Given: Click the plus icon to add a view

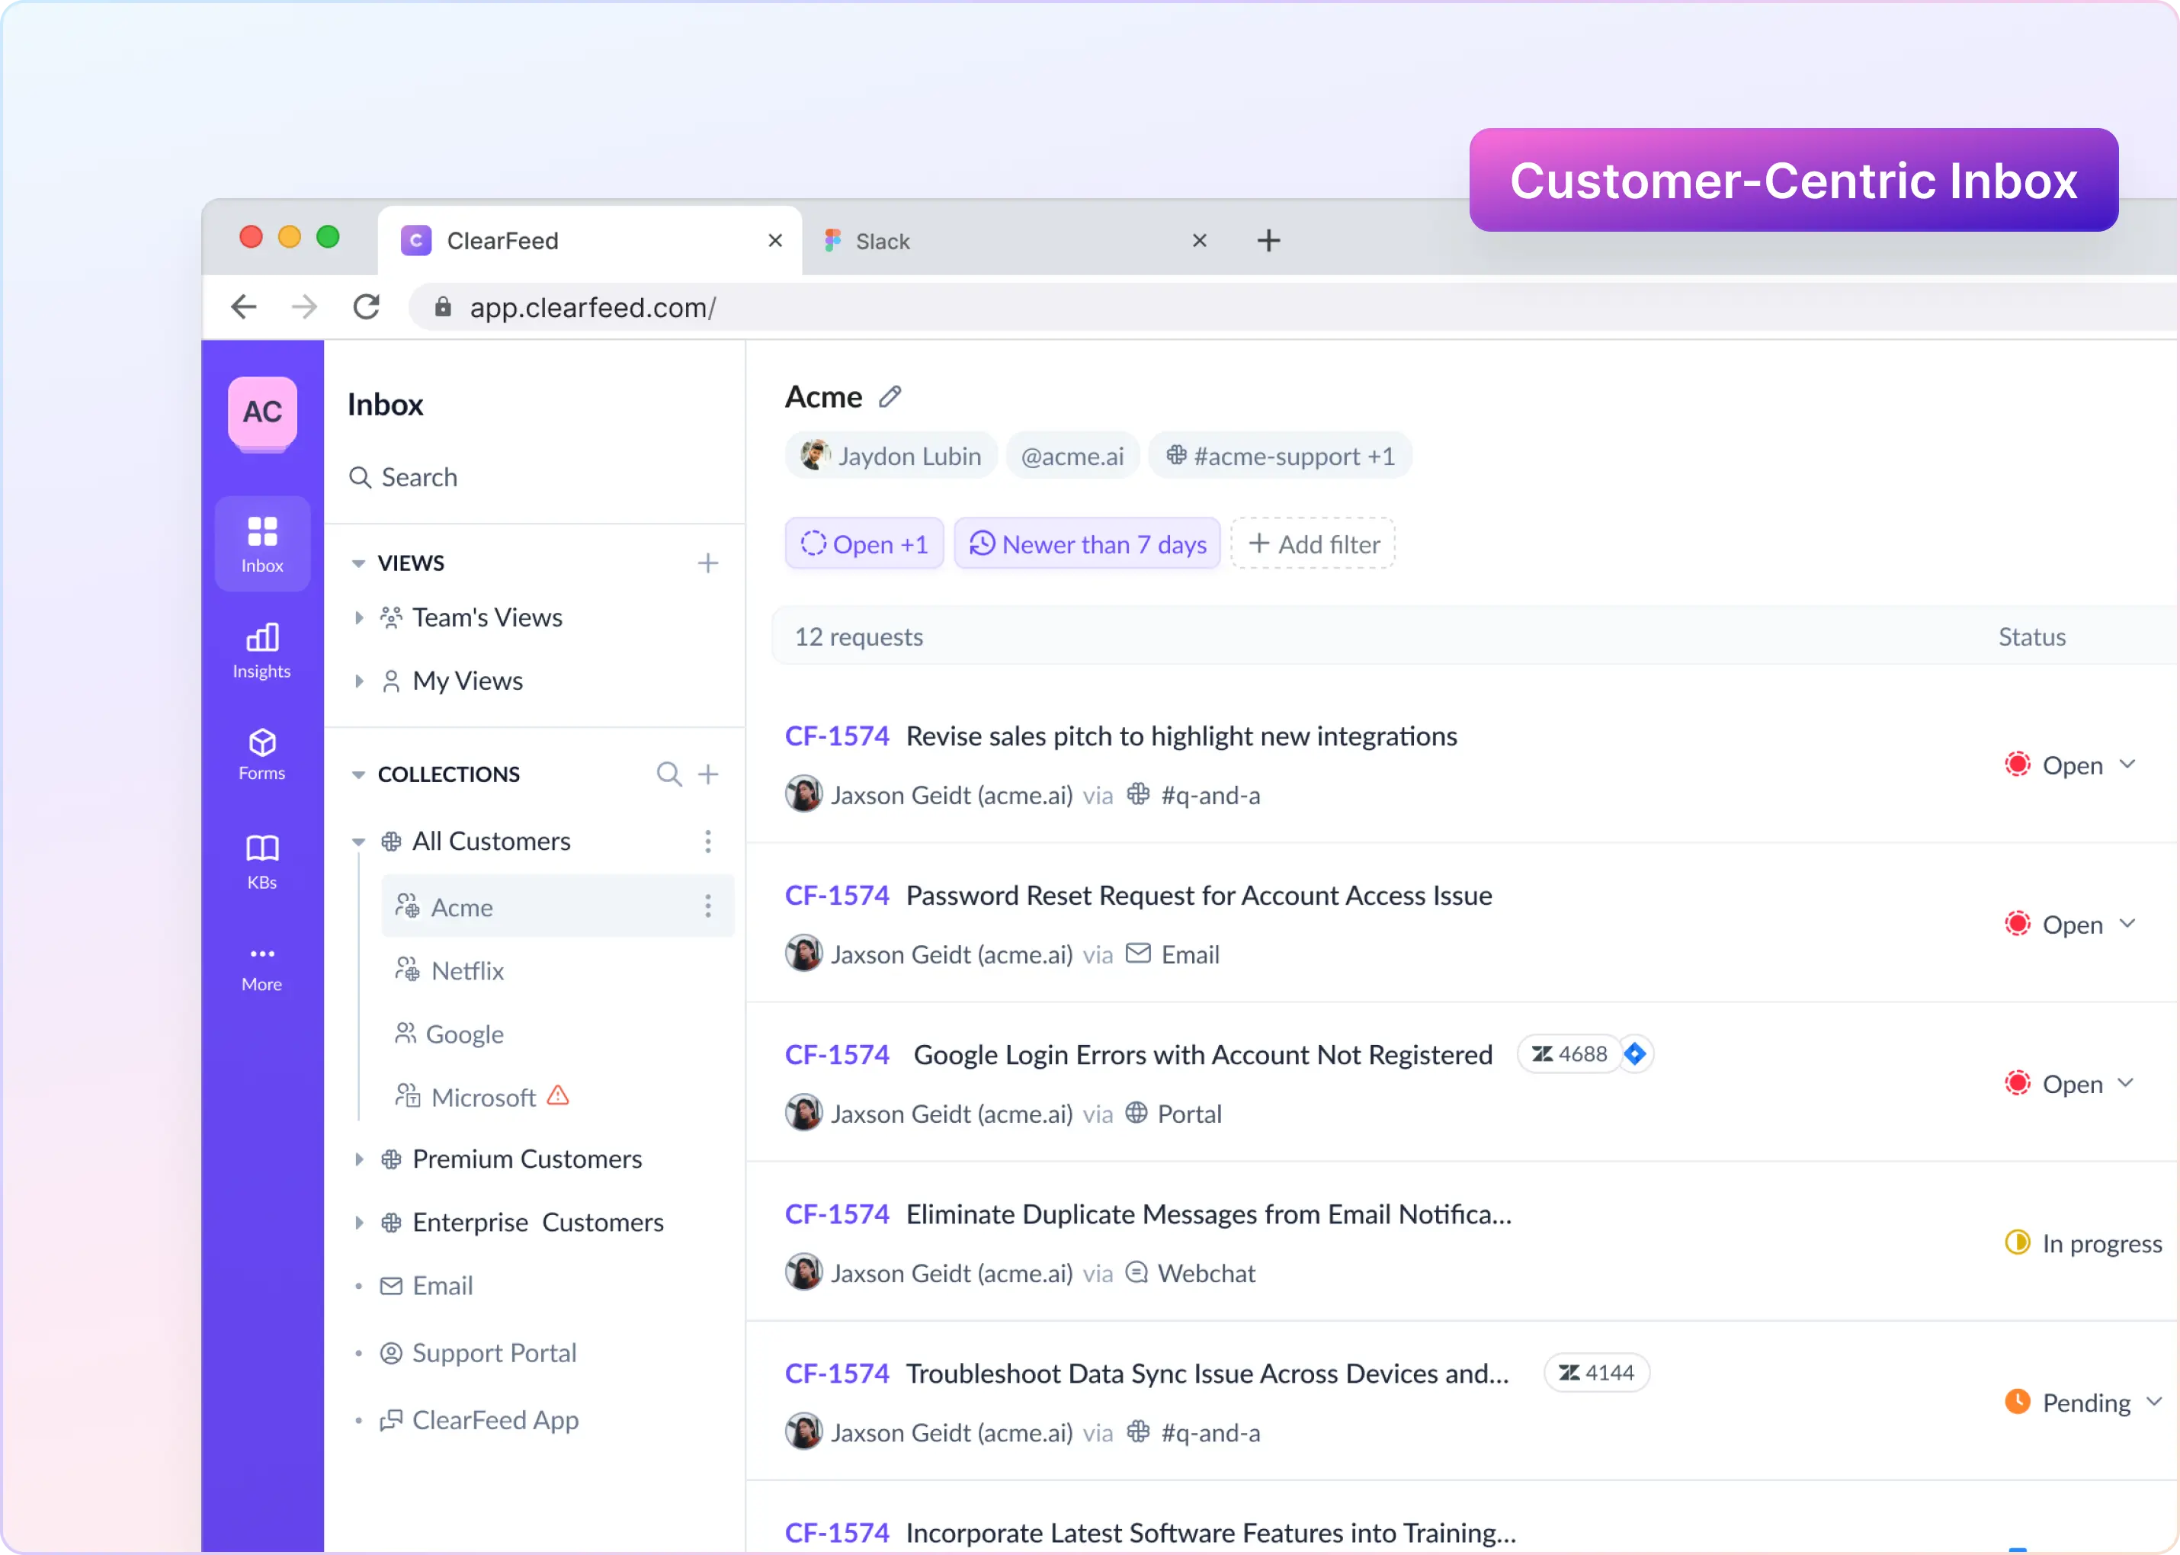Looking at the screenshot, I should pyautogui.click(x=707, y=562).
